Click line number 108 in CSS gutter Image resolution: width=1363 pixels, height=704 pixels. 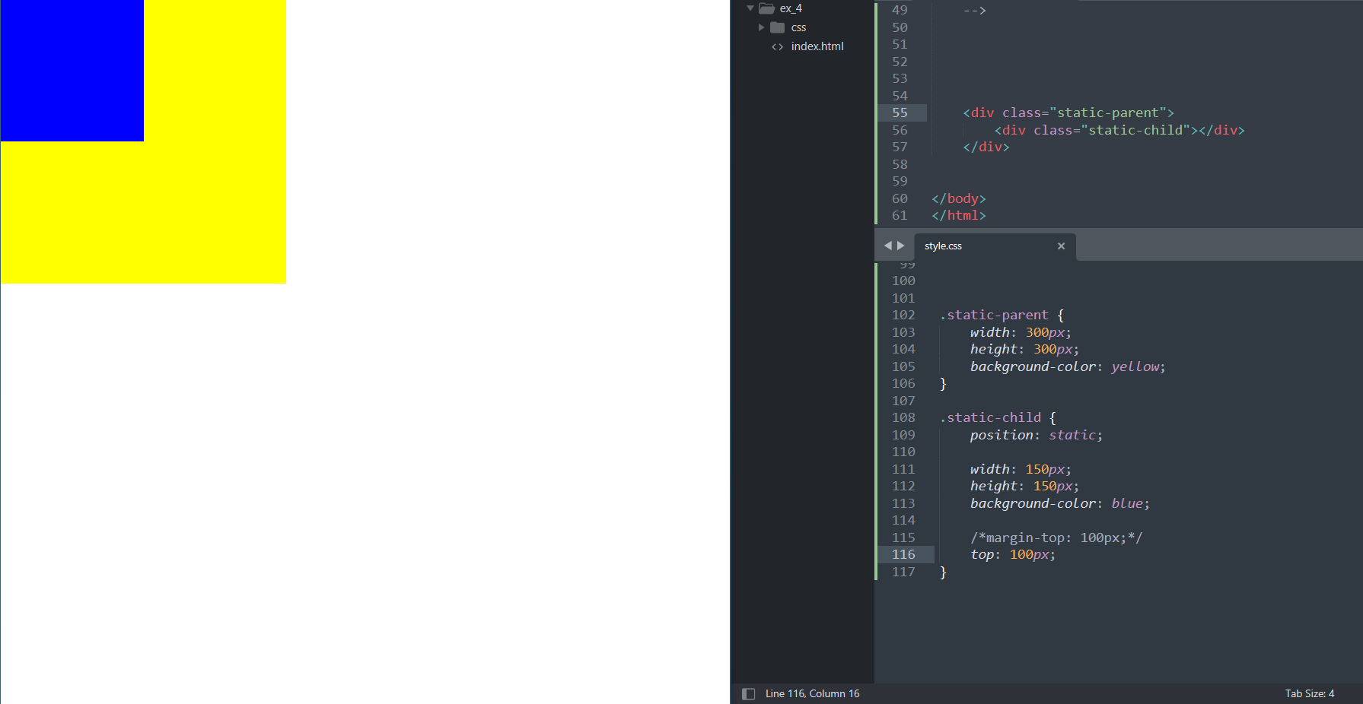click(x=903, y=417)
